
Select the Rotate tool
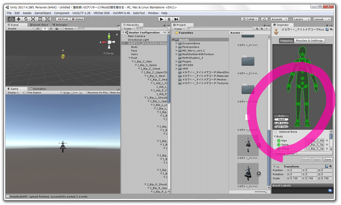(x=26, y=19)
